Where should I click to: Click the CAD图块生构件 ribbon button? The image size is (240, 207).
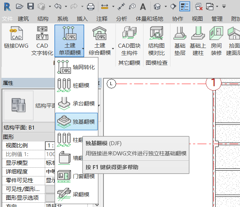coord(129,41)
